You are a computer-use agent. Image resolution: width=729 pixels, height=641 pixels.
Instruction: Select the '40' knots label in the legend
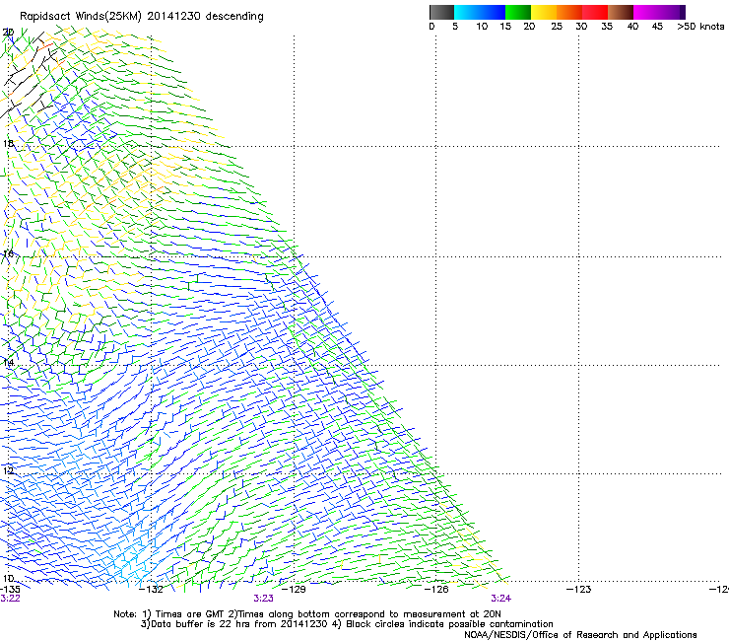(x=632, y=27)
